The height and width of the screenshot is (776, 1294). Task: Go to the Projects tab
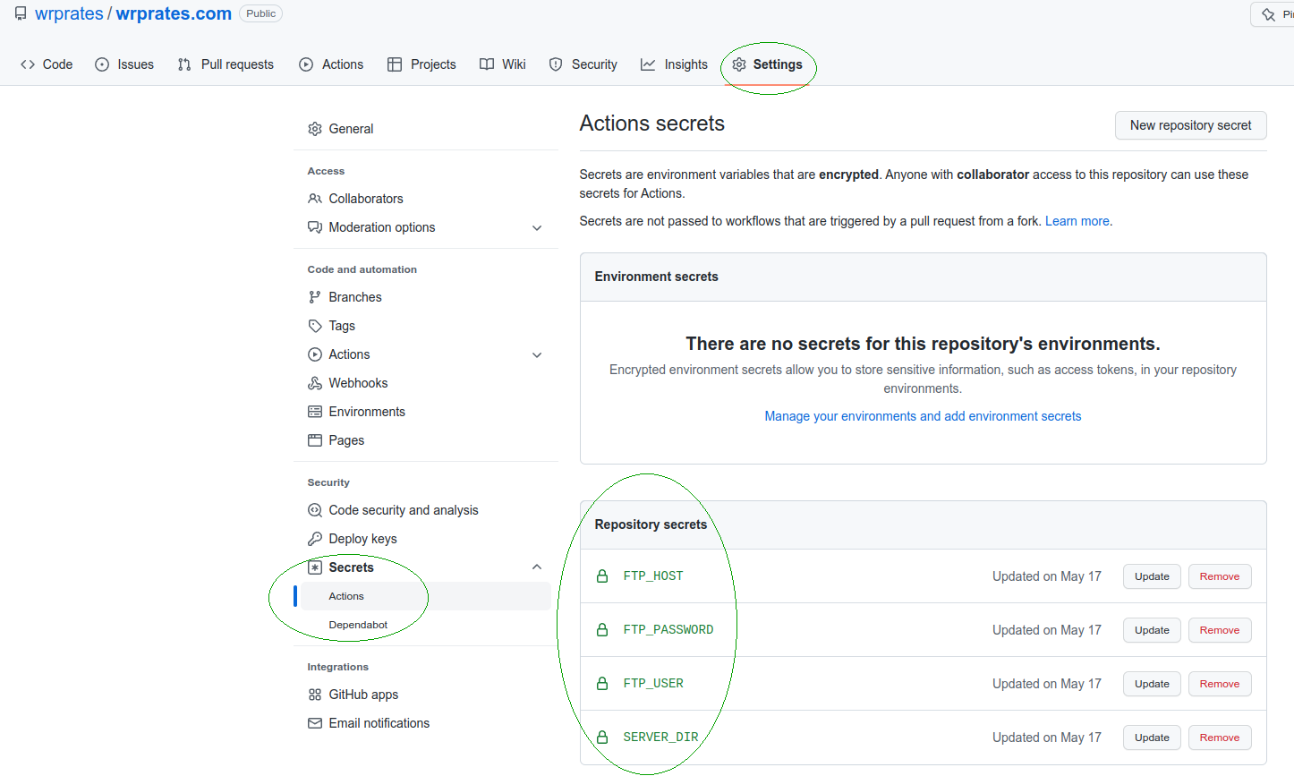[421, 64]
